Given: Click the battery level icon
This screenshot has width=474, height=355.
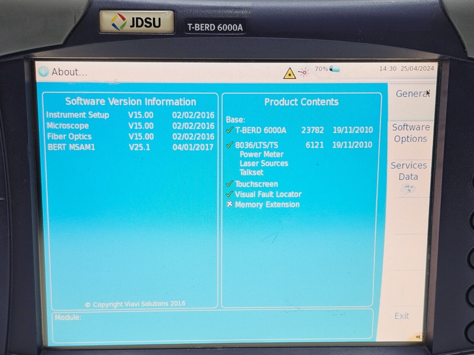Looking at the screenshot, I should (x=335, y=70).
